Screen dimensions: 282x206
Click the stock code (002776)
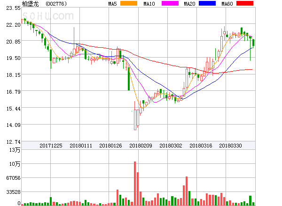[x=56, y=4]
